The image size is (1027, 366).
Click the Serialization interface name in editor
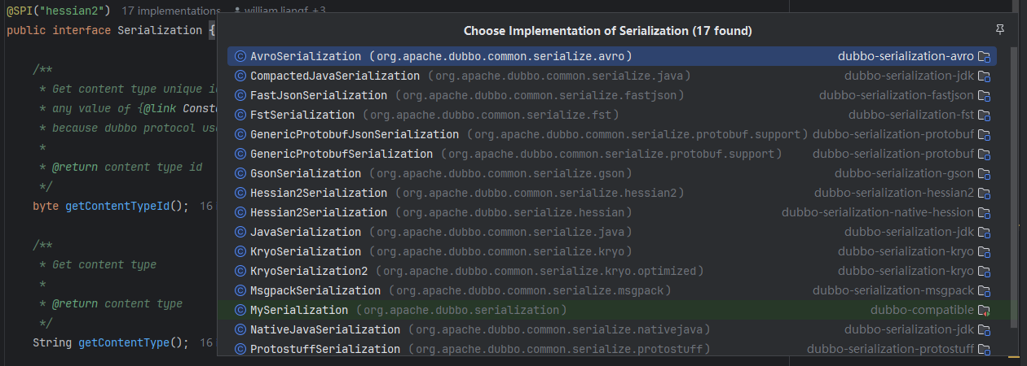point(160,31)
